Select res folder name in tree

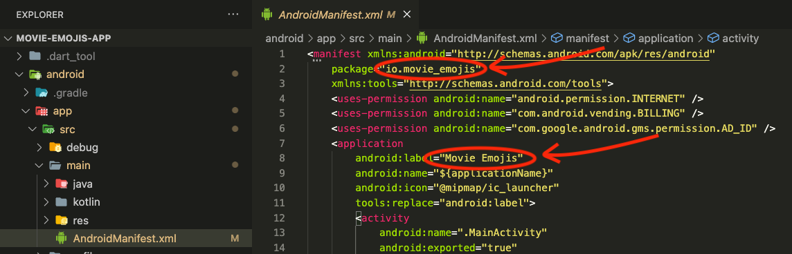81,220
